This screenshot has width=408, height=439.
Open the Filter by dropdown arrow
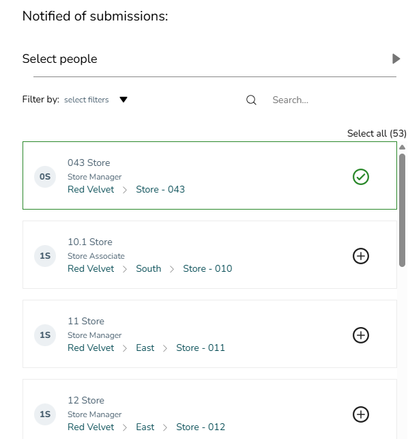click(123, 100)
